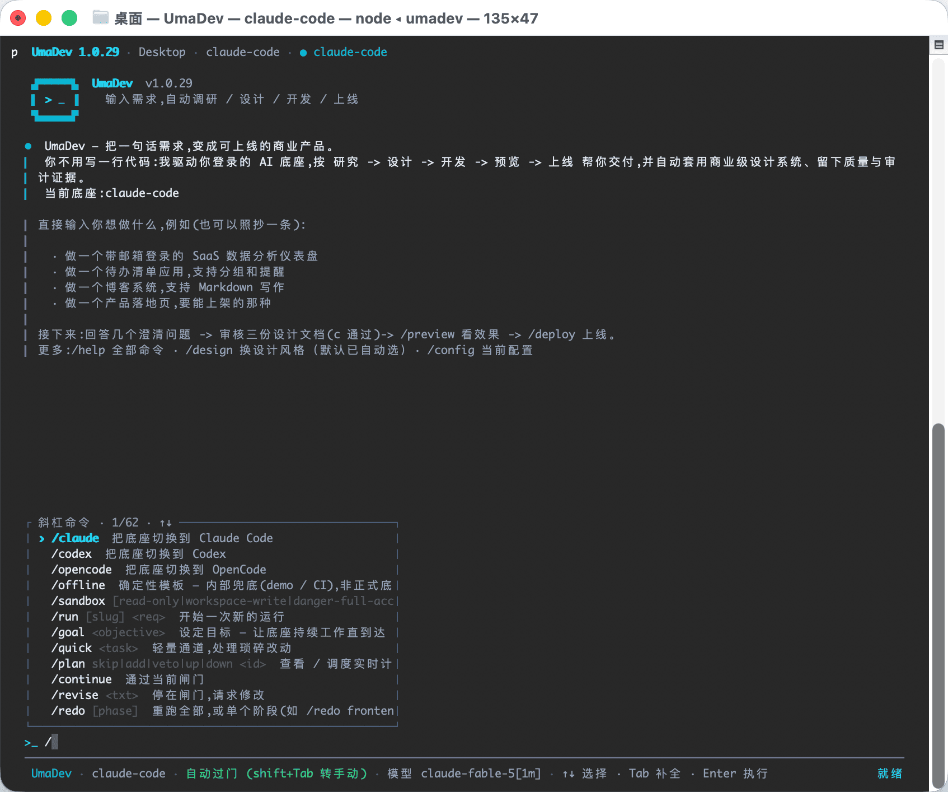
Task: Click the UmaDev terminal logo icon
Action: pyautogui.click(x=54, y=100)
